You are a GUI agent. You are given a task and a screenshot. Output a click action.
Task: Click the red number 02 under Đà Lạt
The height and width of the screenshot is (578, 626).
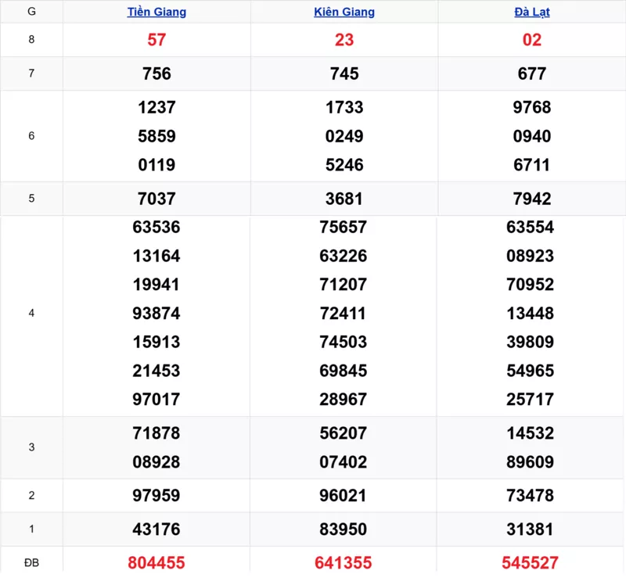coord(532,40)
